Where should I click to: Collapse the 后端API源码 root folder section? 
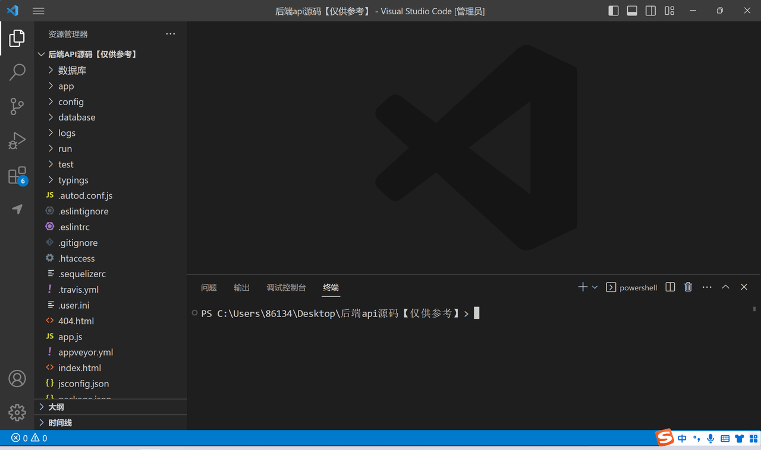(x=111, y=54)
